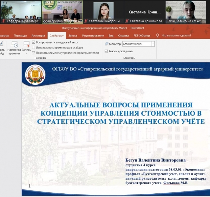Click the header ФГБОУ ВО Ставропольский государственный аграрный университет
Image resolution: width=210 pixels, height=197 pixels.
click(128, 69)
